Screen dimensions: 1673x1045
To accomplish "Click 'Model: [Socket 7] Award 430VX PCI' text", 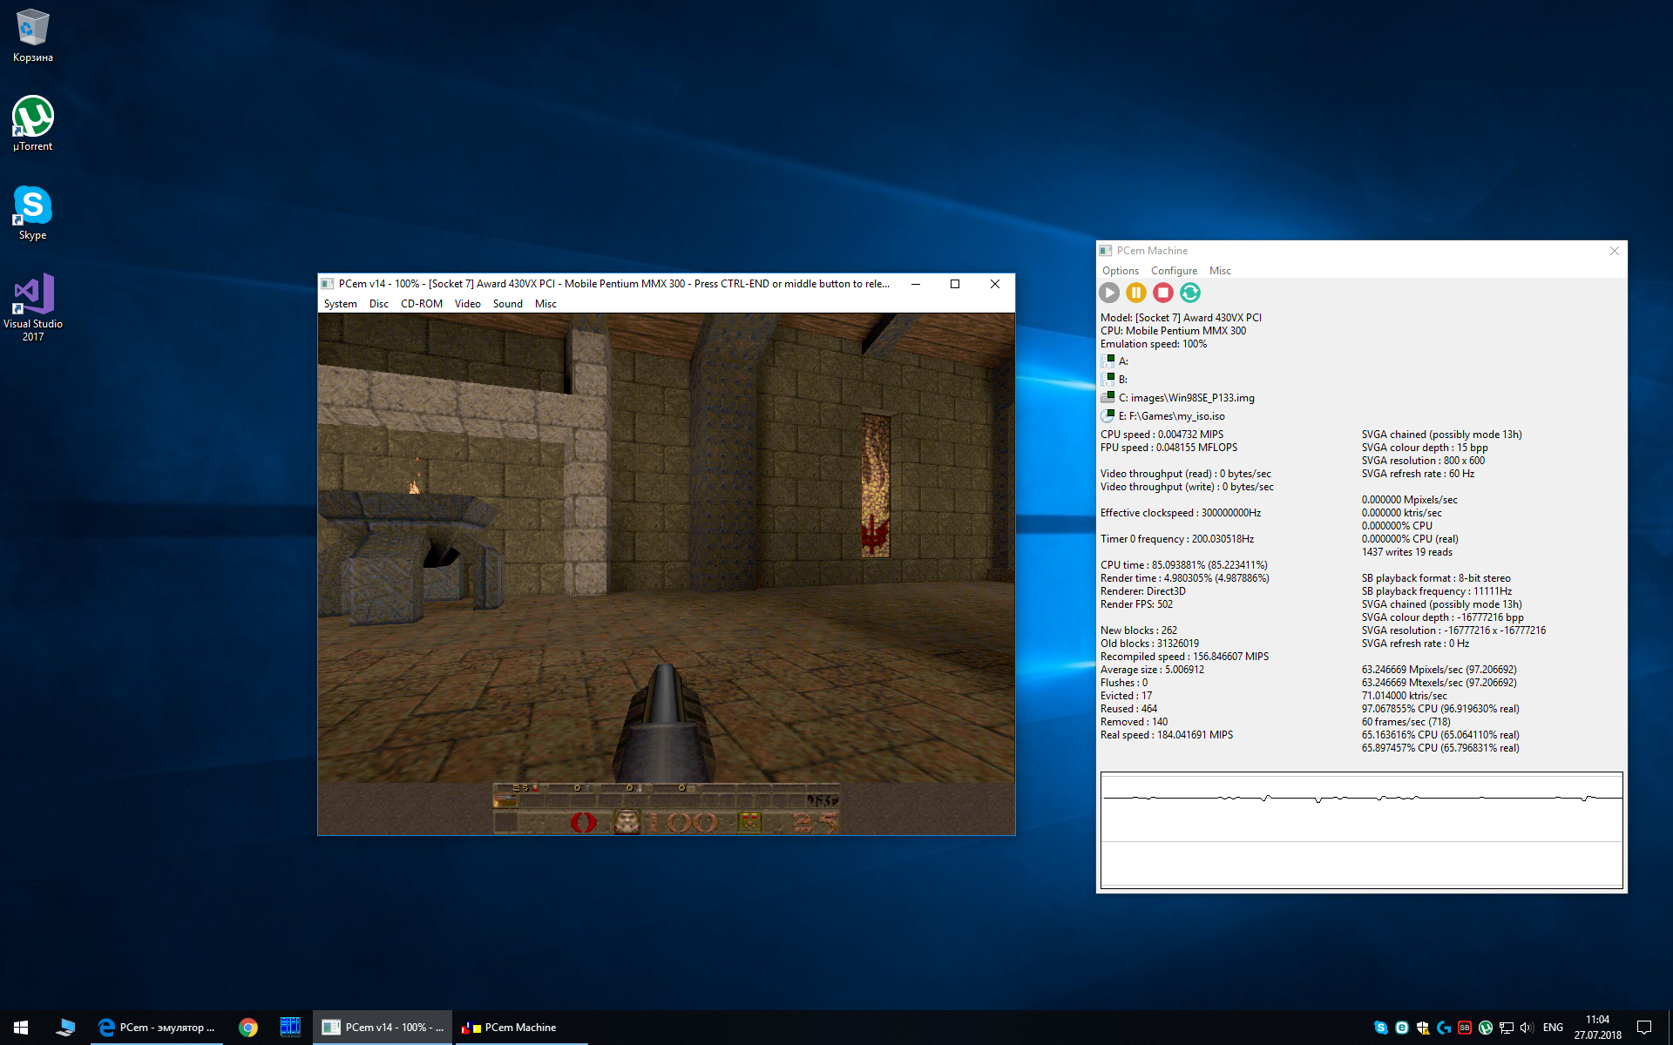I will [x=1181, y=318].
